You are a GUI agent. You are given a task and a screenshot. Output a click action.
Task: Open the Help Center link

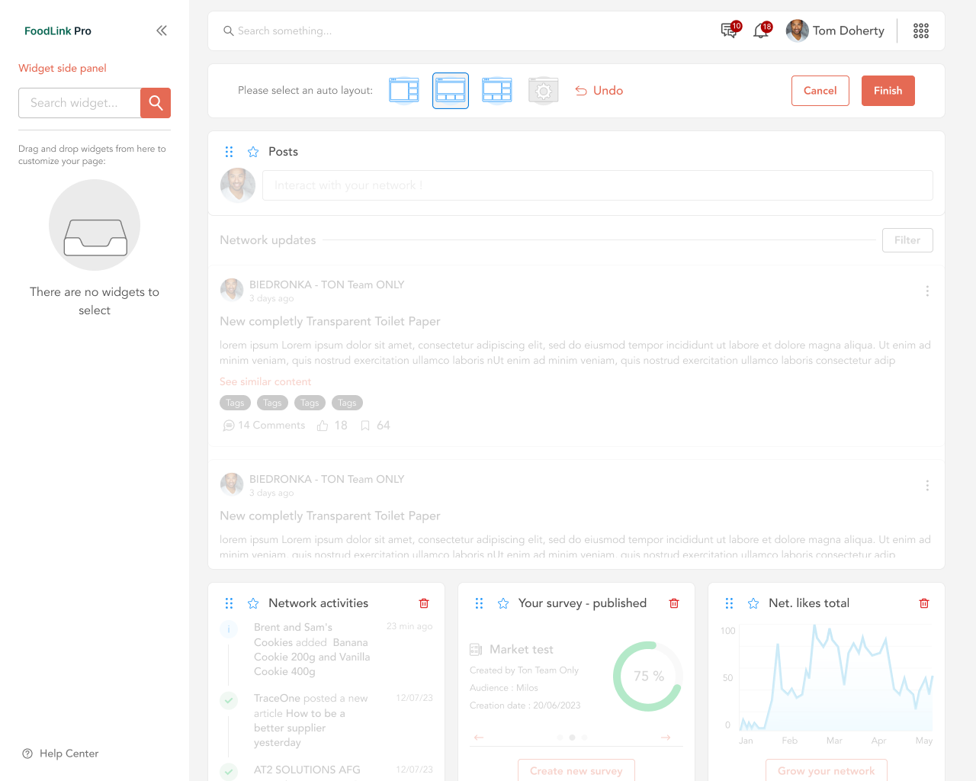(x=61, y=754)
